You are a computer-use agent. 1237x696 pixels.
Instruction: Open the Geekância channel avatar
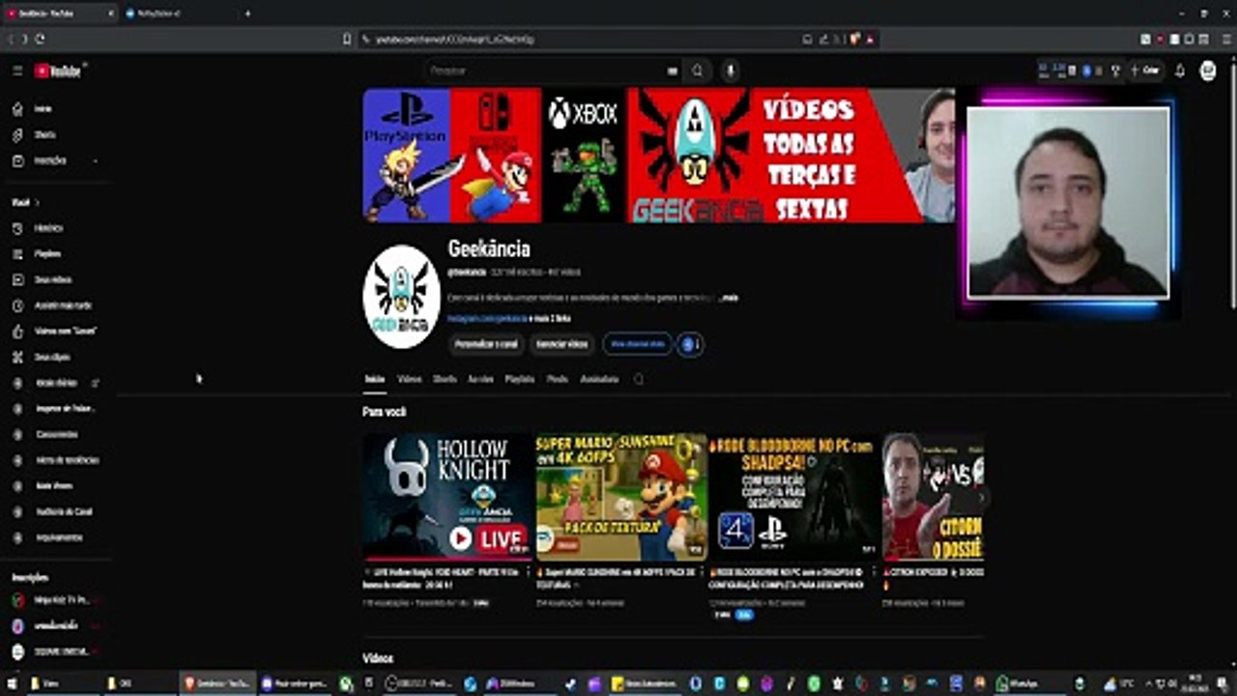(x=401, y=297)
